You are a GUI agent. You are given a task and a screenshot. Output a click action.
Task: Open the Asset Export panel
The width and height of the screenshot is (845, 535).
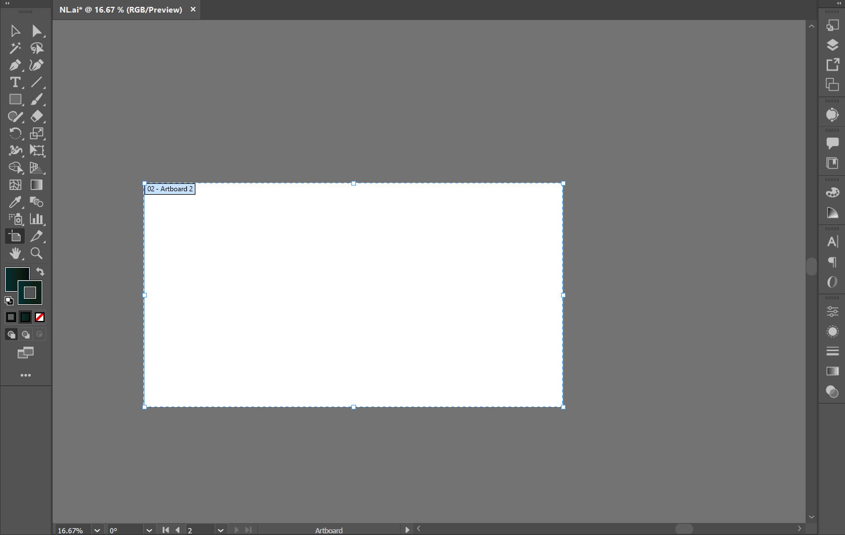[x=832, y=65]
